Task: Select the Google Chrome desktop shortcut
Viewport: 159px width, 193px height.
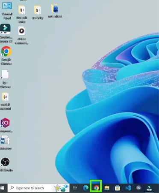Action: (6, 55)
